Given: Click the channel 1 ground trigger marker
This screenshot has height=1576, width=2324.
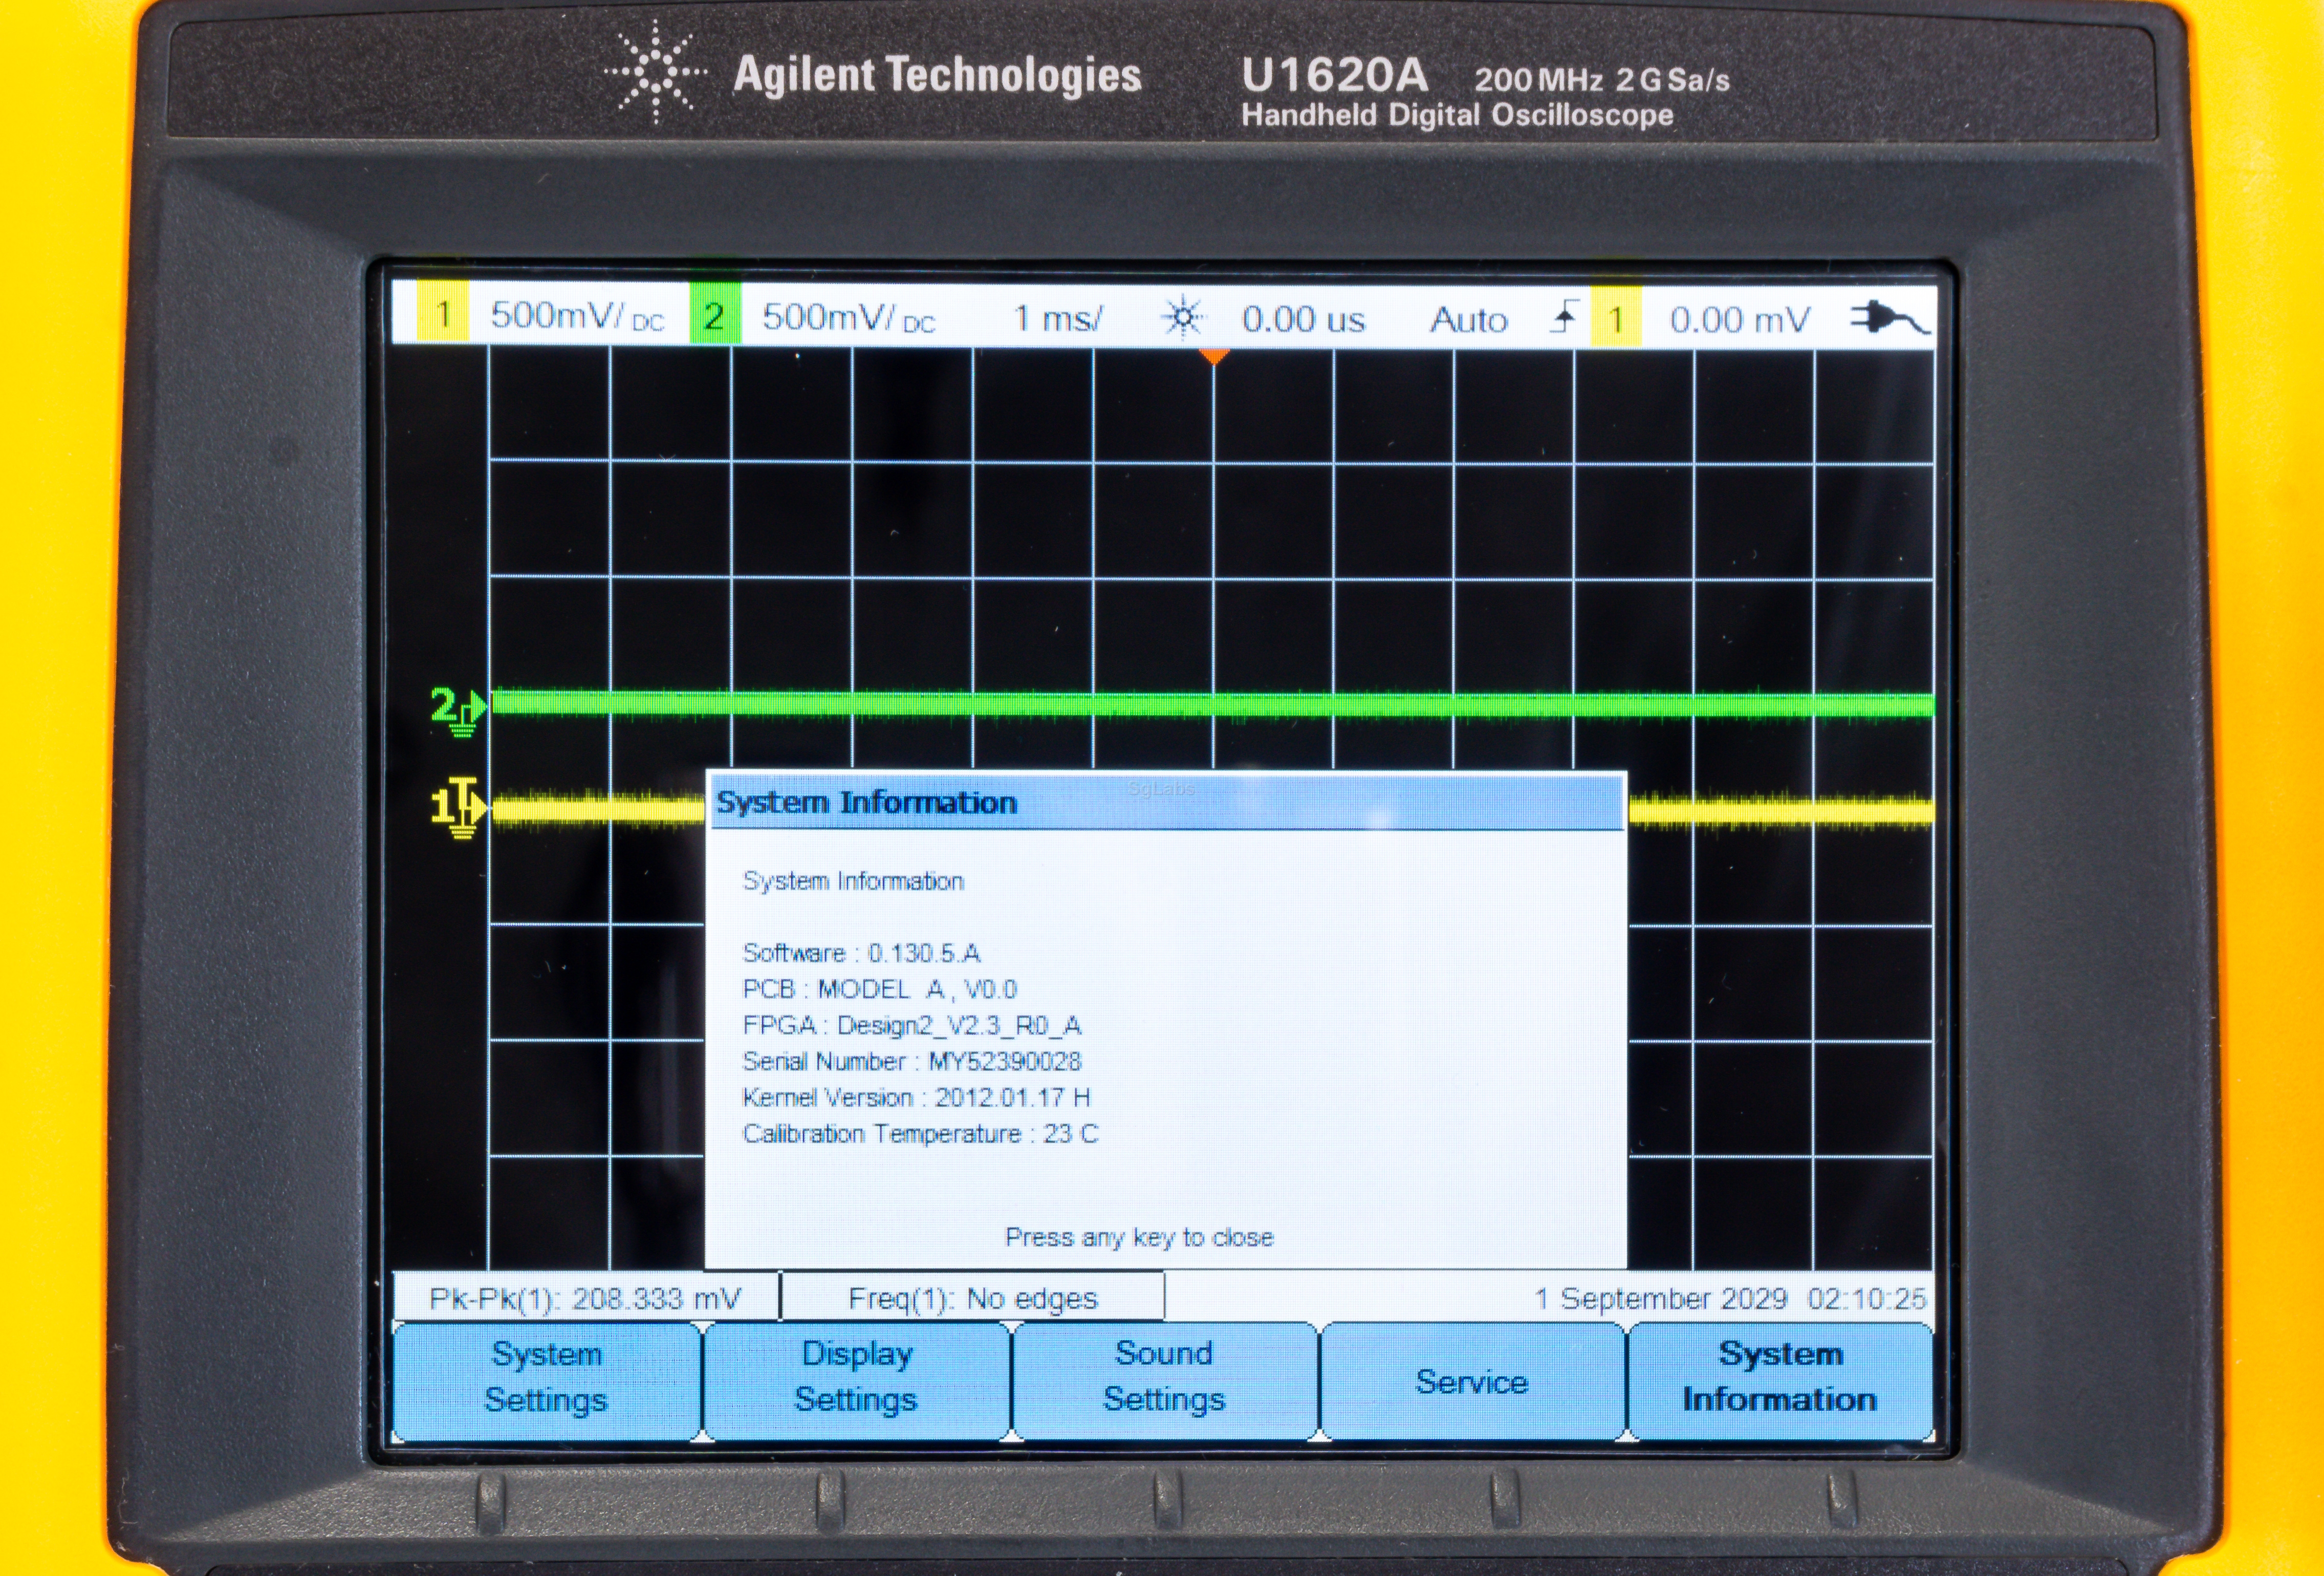Looking at the screenshot, I should 458,807.
